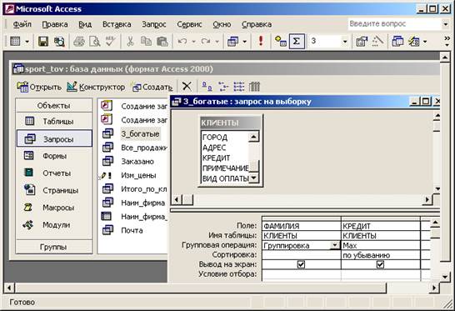455x311 pixels.
Task: Toggle the Totals sigma button
Action: (x=297, y=42)
